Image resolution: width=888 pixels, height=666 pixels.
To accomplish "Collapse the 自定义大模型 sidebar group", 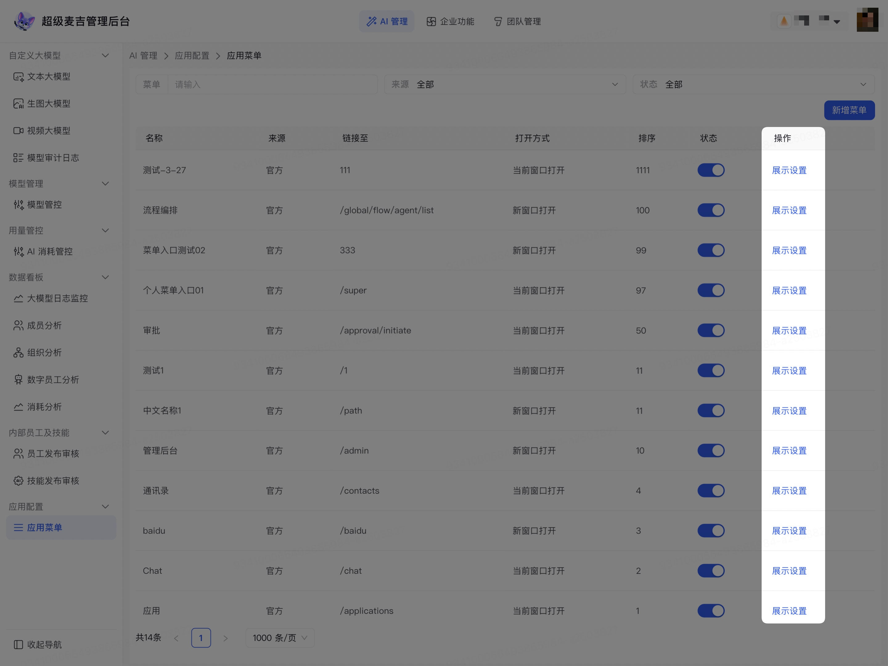I will click(105, 55).
